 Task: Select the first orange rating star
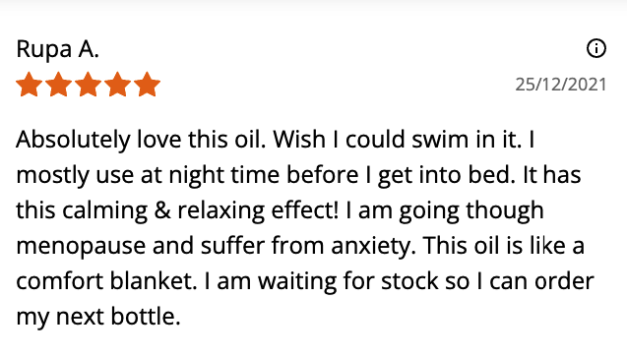point(30,85)
